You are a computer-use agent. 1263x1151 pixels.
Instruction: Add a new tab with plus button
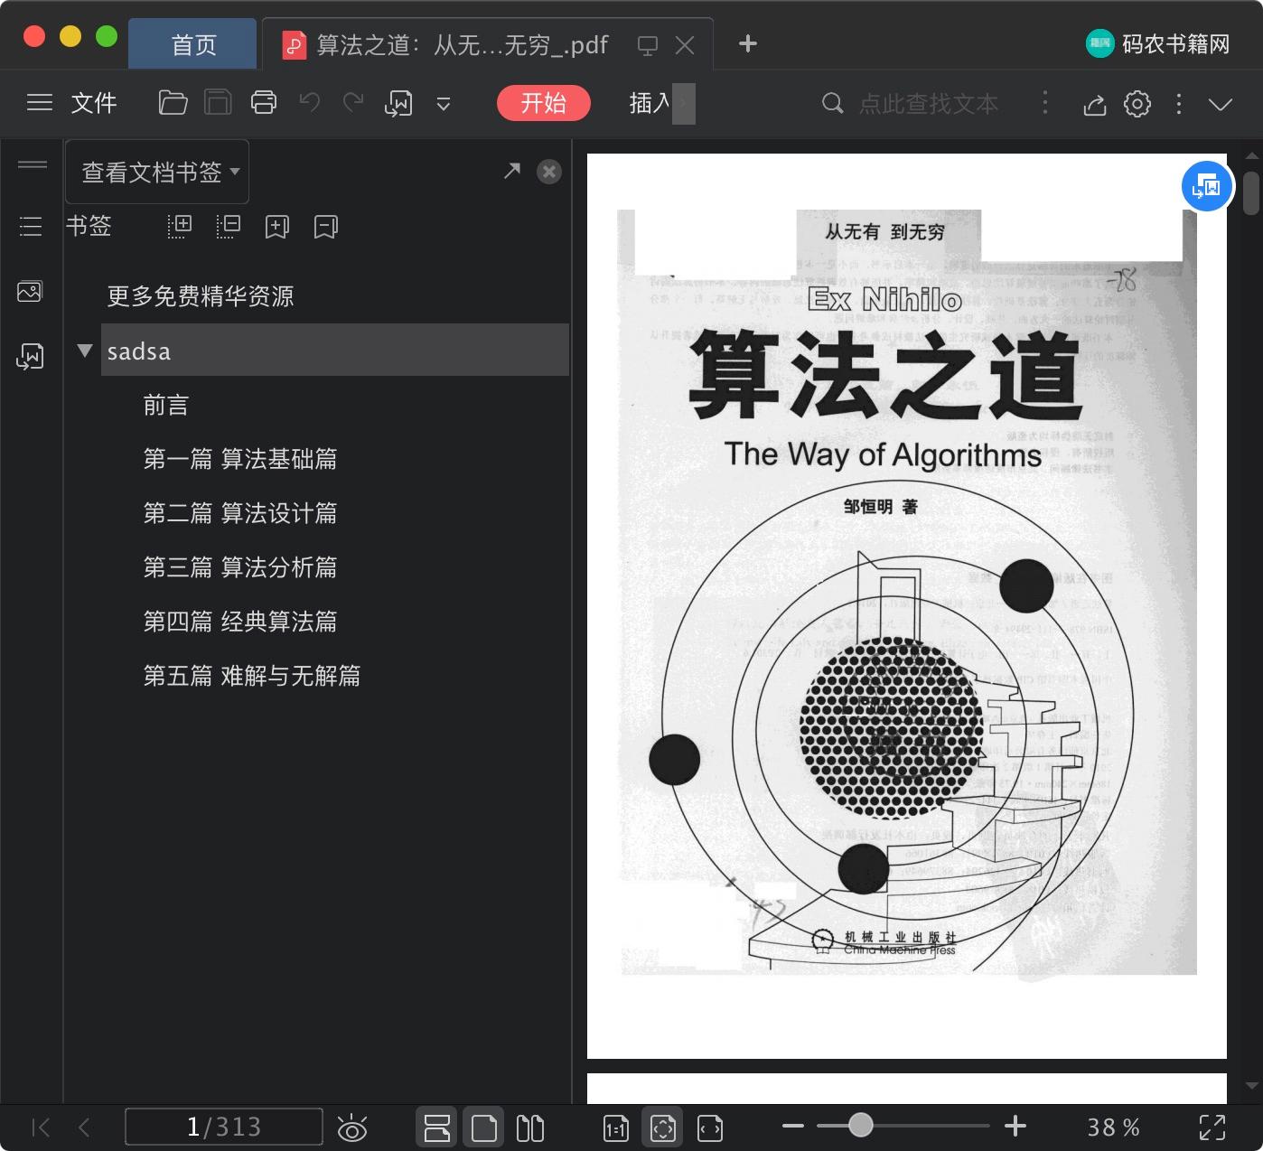tap(748, 43)
